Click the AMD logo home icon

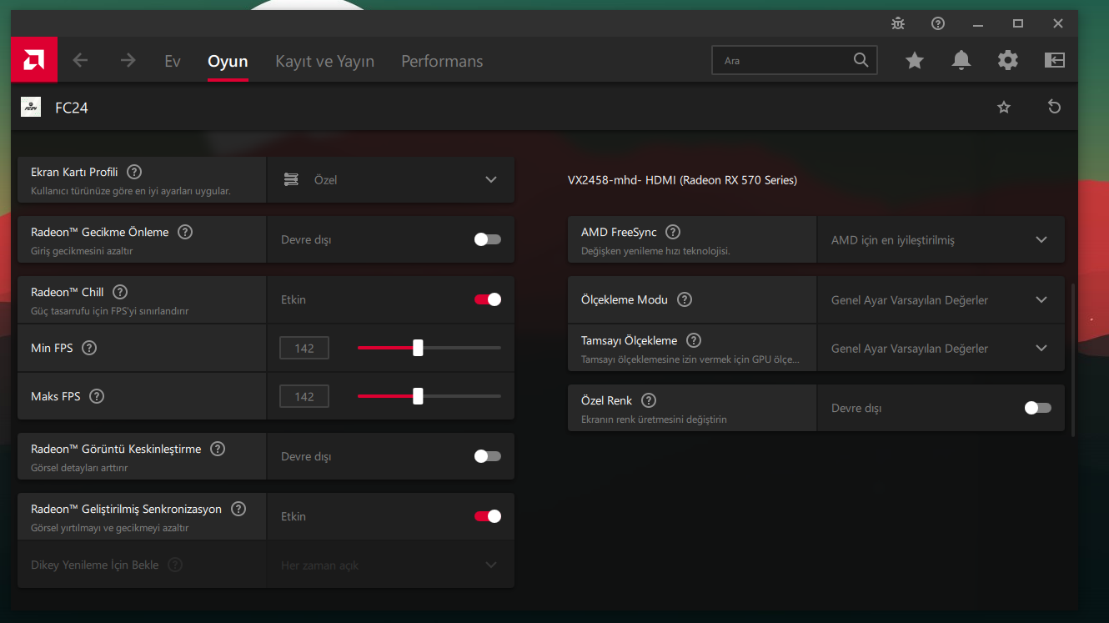[x=34, y=60]
